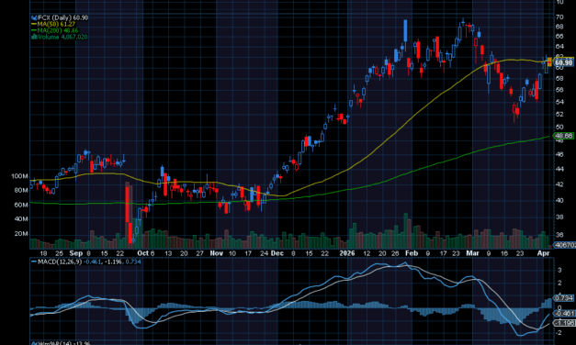Click the 100M volume axis label
Viewport: 576px width, 345px height.
point(19,176)
